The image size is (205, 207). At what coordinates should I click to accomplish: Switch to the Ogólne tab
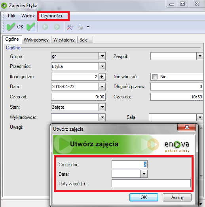[12, 39]
